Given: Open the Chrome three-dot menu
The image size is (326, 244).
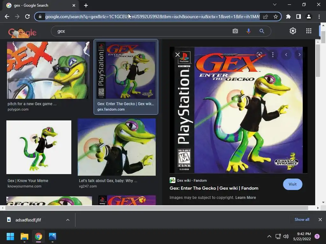Looking at the screenshot, I should tap(319, 17).
